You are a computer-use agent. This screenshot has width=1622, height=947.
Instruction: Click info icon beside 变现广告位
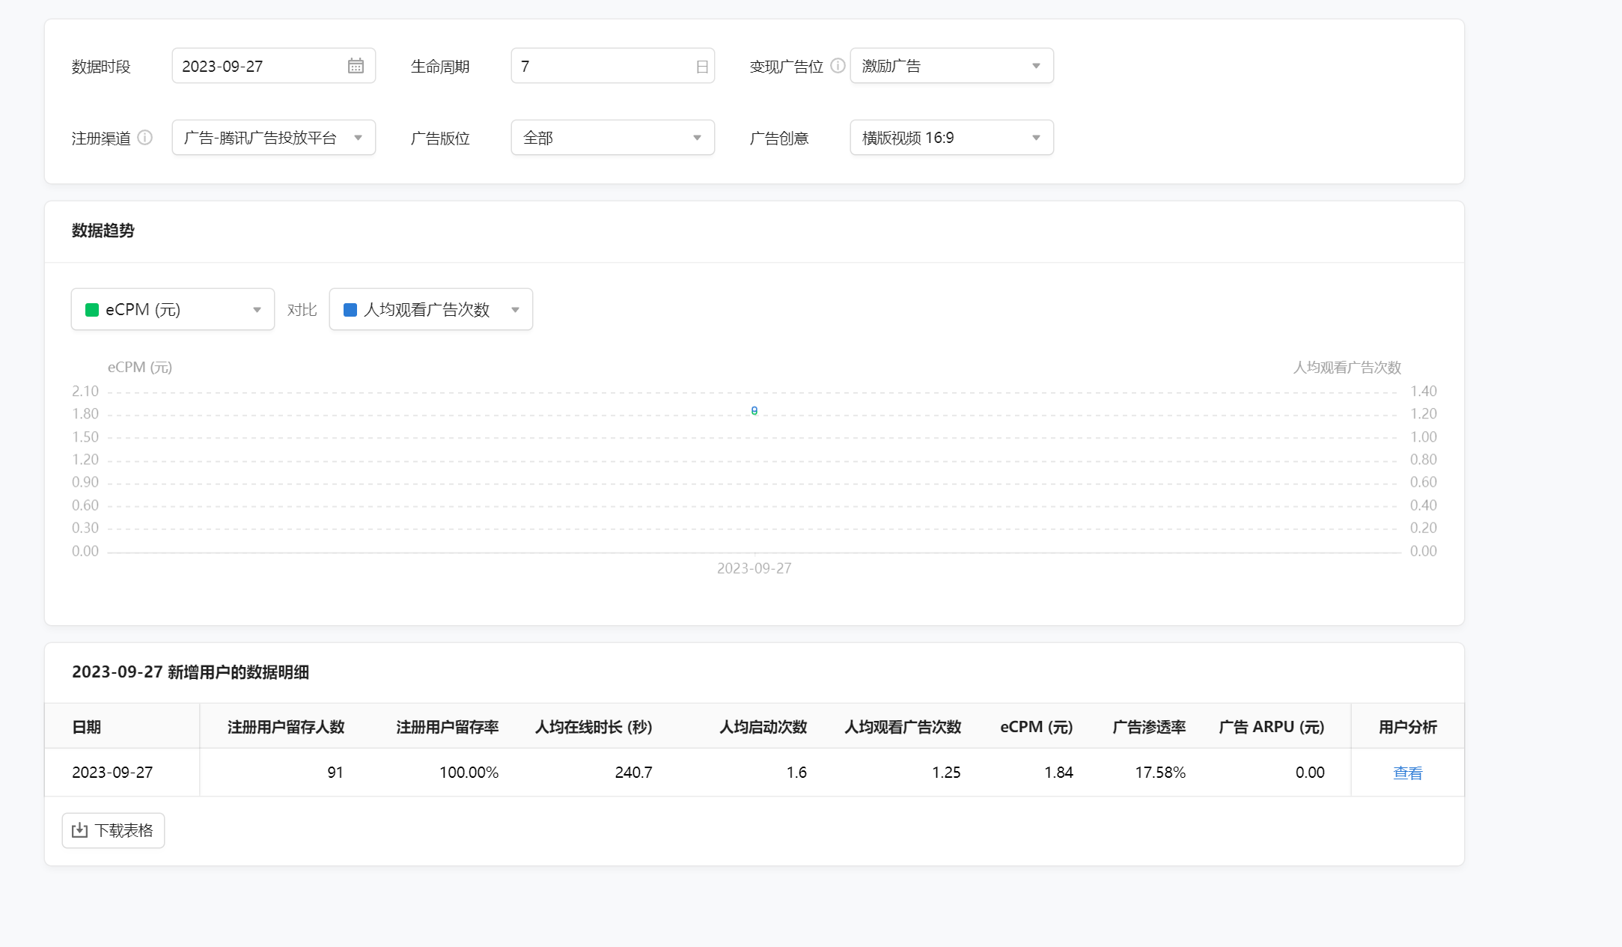pyautogui.click(x=838, y=66)
